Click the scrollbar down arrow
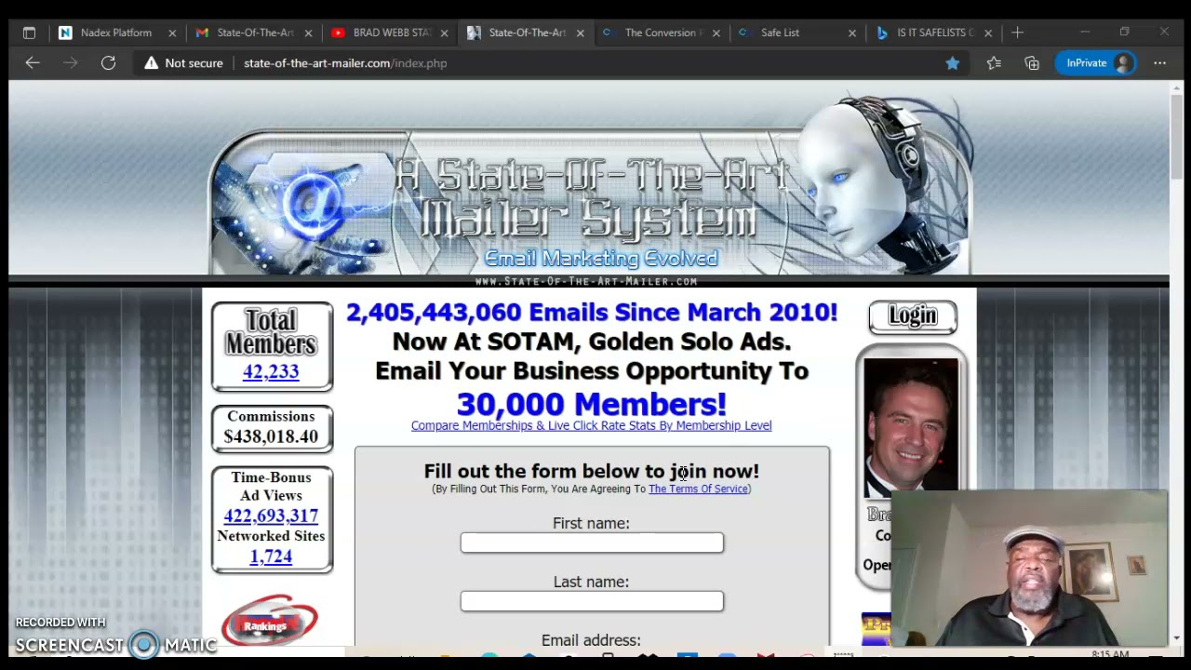1191x670 pixels. [1177, 638]
